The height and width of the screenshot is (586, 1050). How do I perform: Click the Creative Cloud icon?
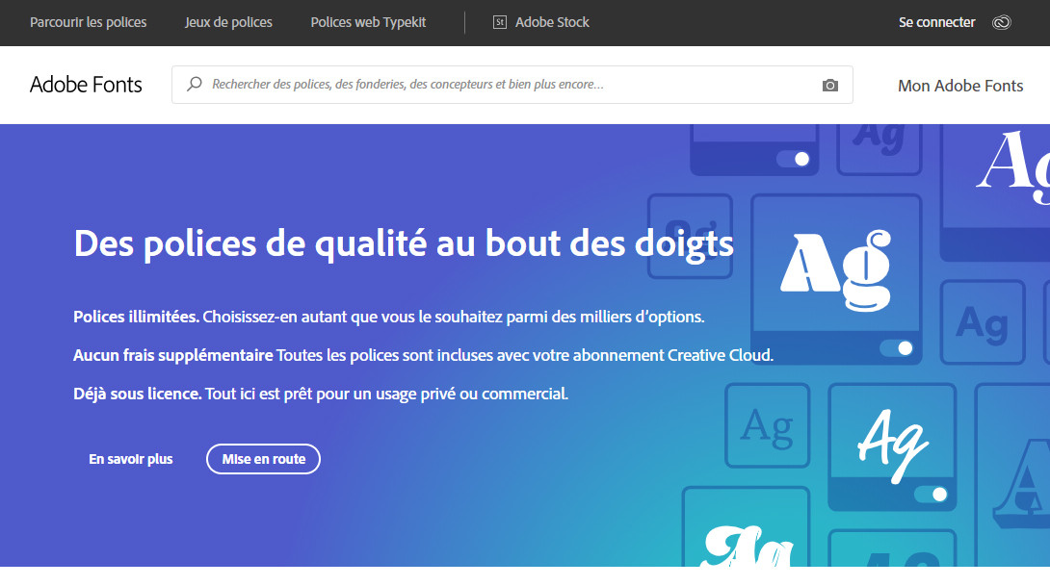(x=1001, y=22)
